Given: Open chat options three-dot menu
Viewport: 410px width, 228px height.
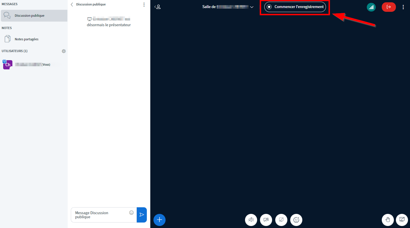Looking at the screenshot, I should tap(144, 5).
